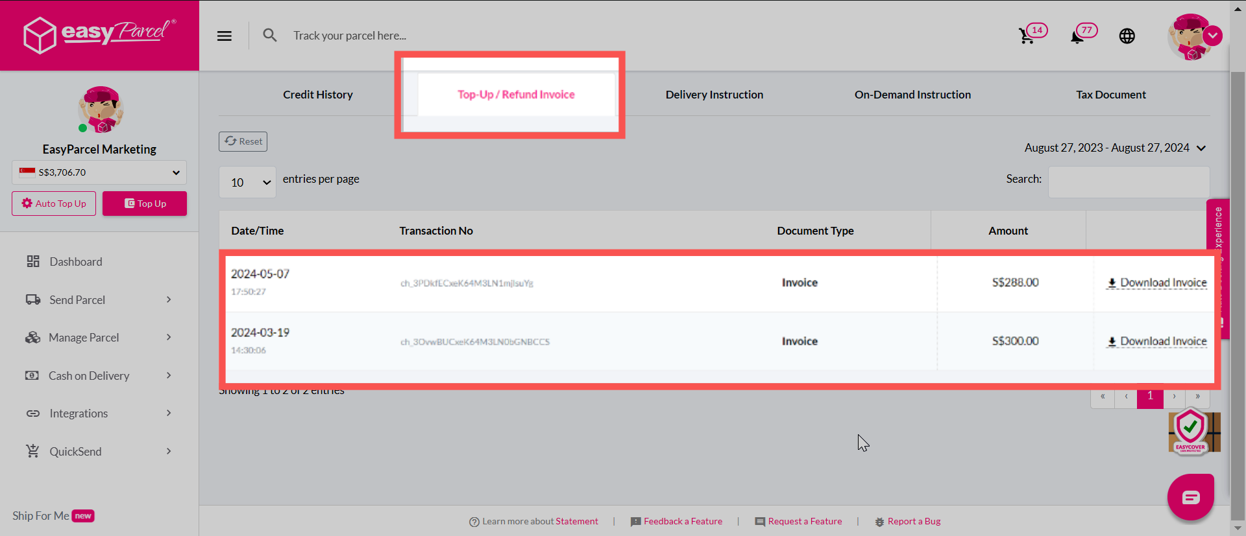The width and height of the screenshot is (1246, 536).
Task: Click download icon for S$300.00 invoice
Action: (x=1112, y=341)
